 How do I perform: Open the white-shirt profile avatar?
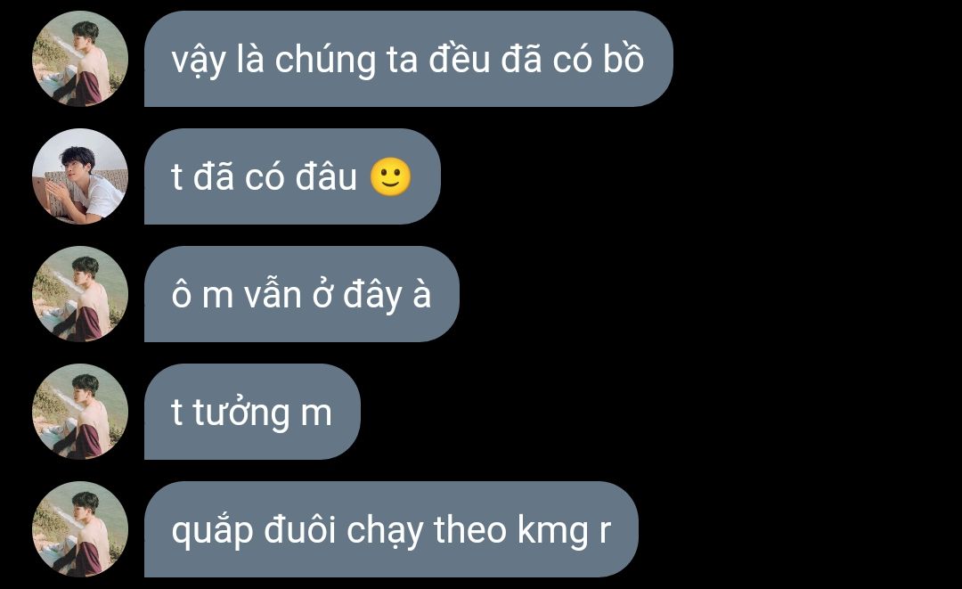point(80,176)
